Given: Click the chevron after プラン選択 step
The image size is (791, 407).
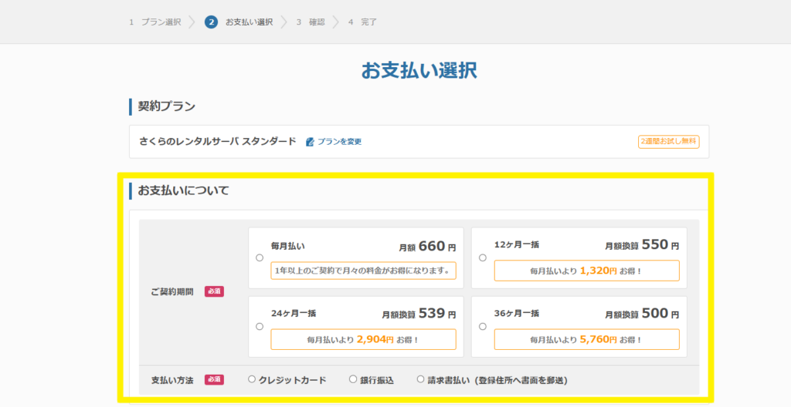Looking at the screenshot, I should coord(192,22).
